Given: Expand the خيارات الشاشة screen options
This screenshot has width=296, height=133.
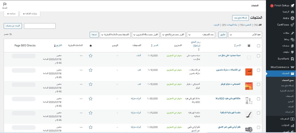Looking at the screenshot, I should tap(30, 14).
